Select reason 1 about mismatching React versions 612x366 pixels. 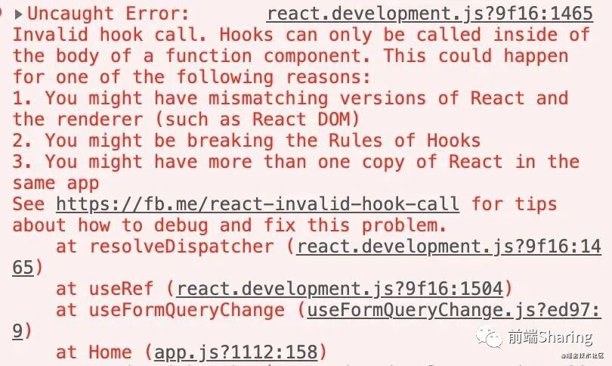pos(290,109)
